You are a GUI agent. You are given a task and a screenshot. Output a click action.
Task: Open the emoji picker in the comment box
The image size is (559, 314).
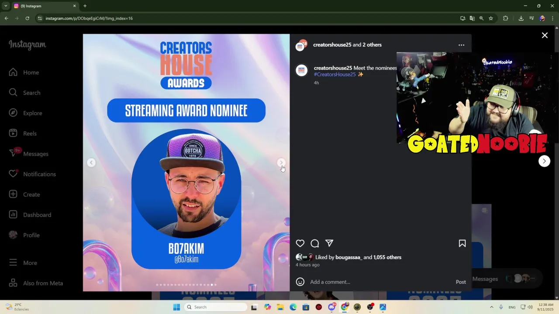click(x=300, y=282)
